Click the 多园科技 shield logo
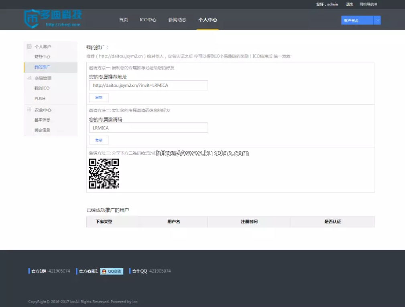405x307 pixels. point(31,19)
